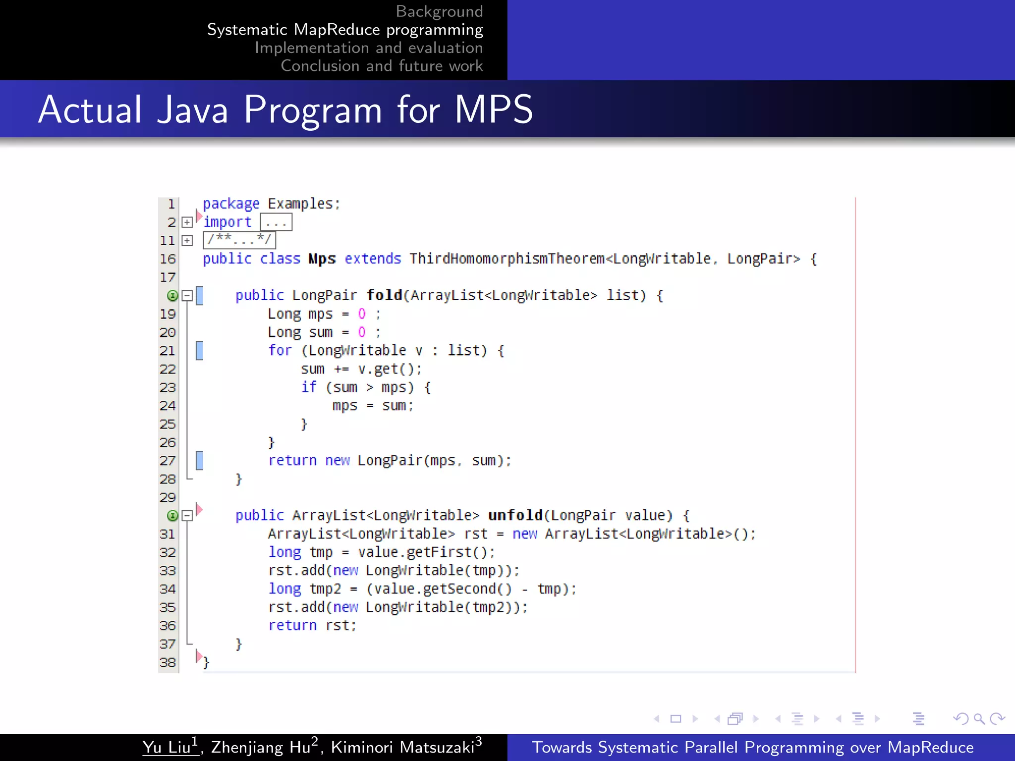The image size is (1015, 761).
Task: Advance to next frame using the frame right arrow
Action: click(x=756, y=718)
